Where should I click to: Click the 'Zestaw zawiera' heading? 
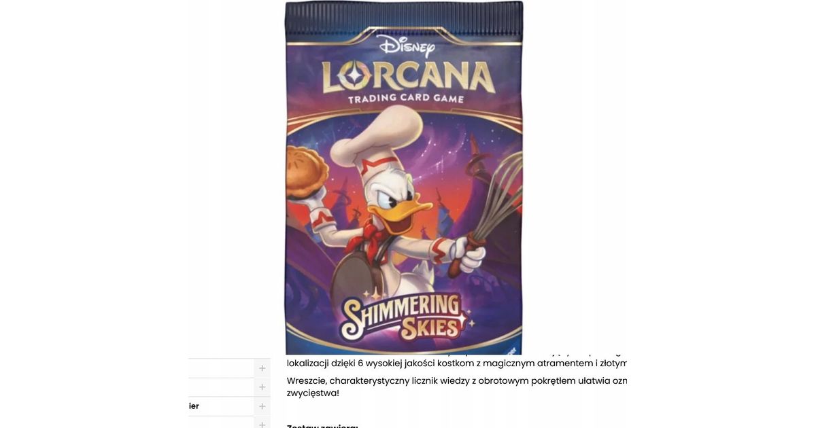click(x=322, y=425)
